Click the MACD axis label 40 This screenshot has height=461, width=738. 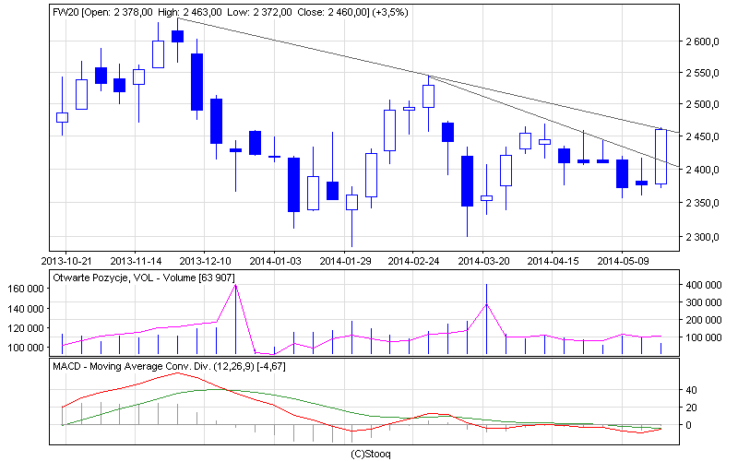691,390
